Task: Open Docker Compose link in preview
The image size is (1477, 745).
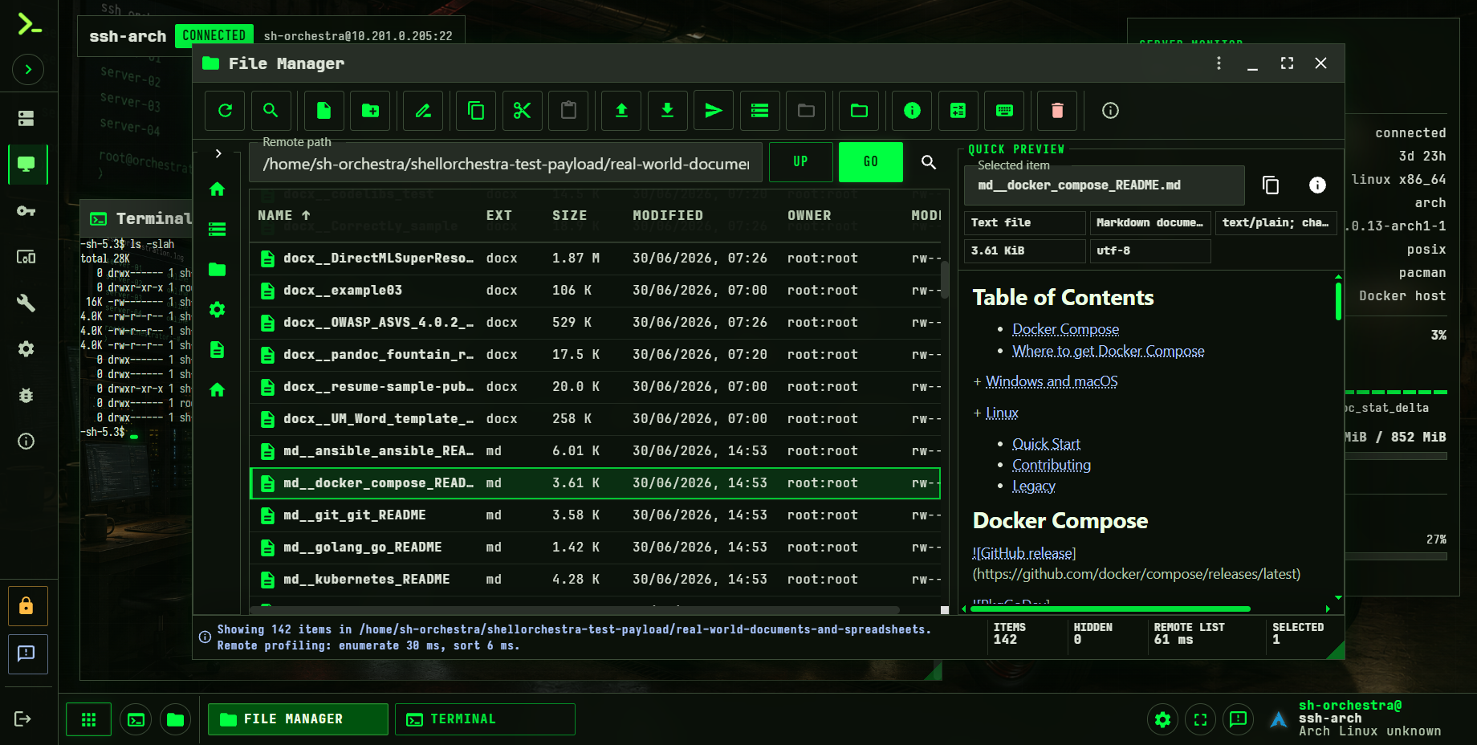Action: click(1065, 329)
